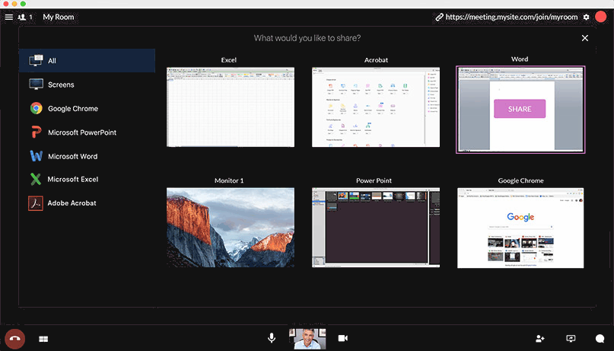Click the meeting URL link text

pos(511,18)
